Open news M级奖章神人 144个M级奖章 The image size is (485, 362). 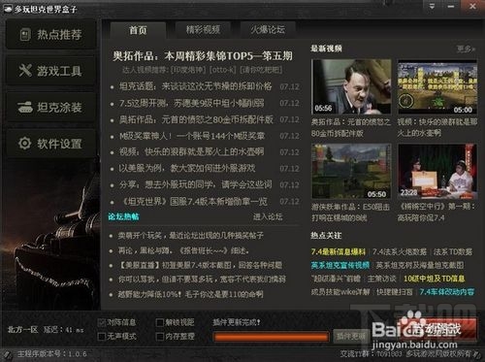(192, 136)
